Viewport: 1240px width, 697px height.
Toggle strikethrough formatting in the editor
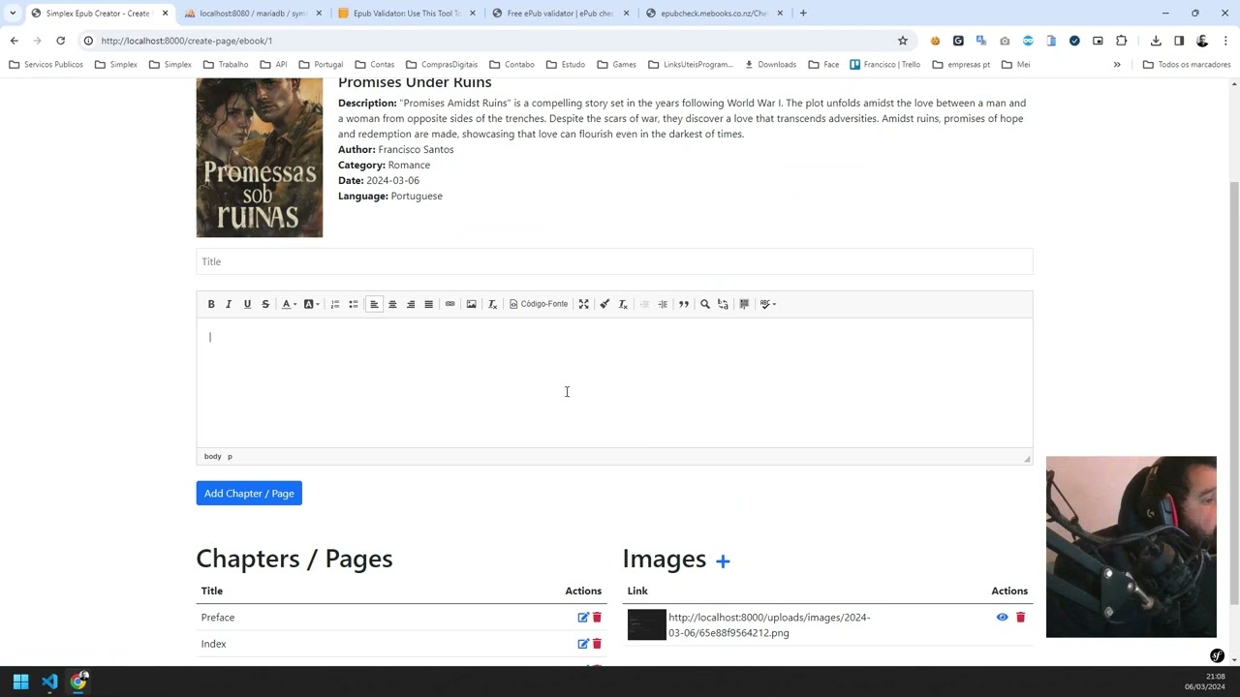(265, 304)
